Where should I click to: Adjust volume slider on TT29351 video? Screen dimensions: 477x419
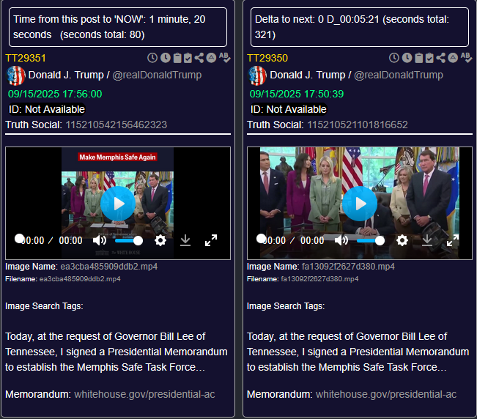click(129, 240)
